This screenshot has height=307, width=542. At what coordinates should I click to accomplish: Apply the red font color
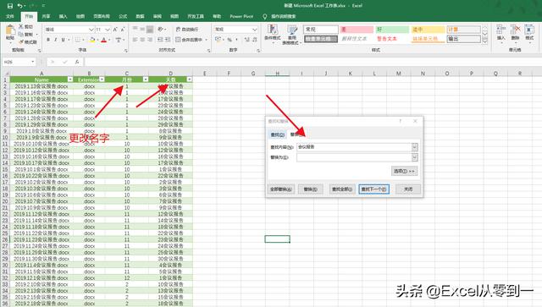pos(103,40)
